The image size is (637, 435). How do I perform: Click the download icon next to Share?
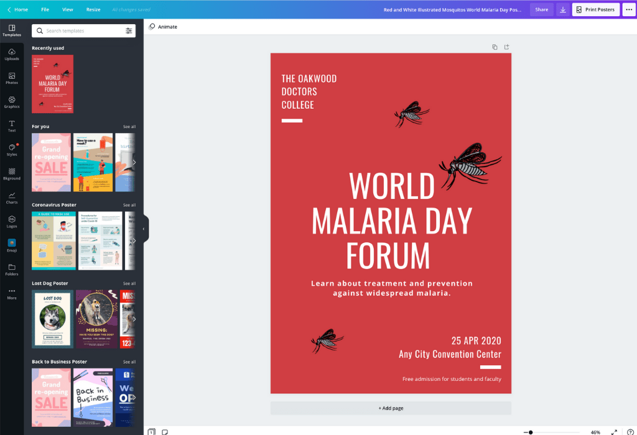[x=563, y=9]
